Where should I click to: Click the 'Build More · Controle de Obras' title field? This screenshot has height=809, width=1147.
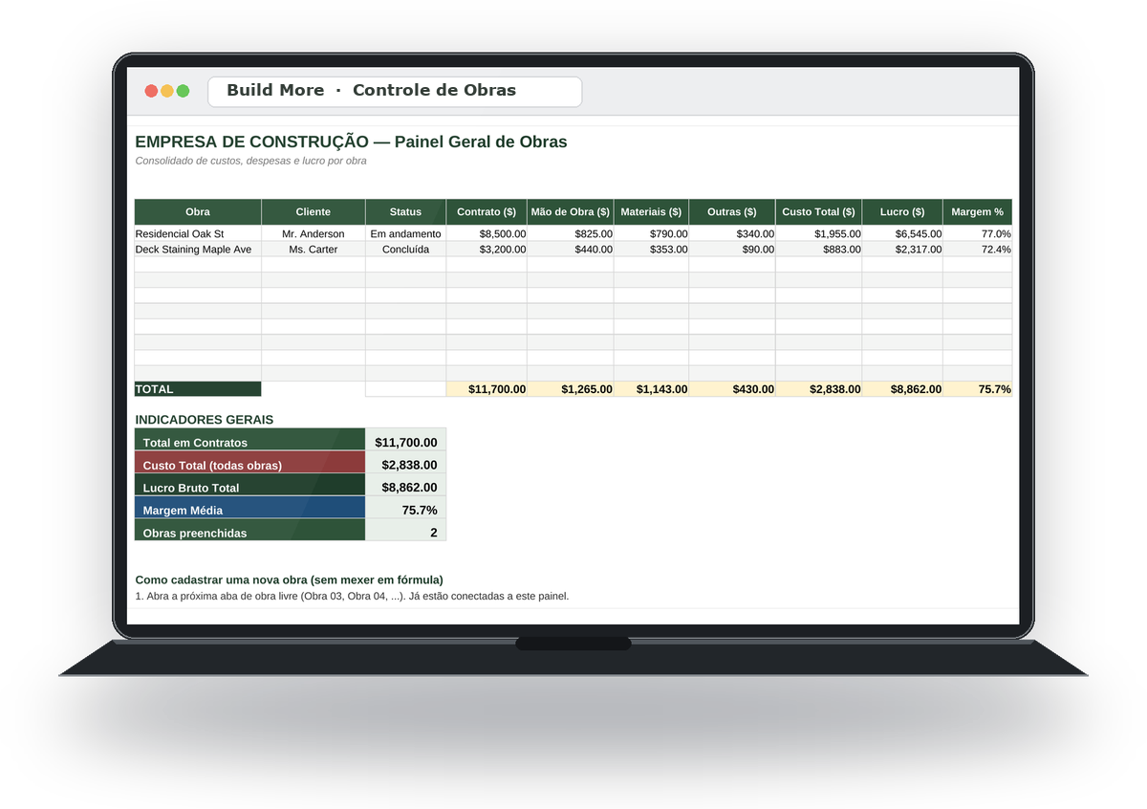395,92
